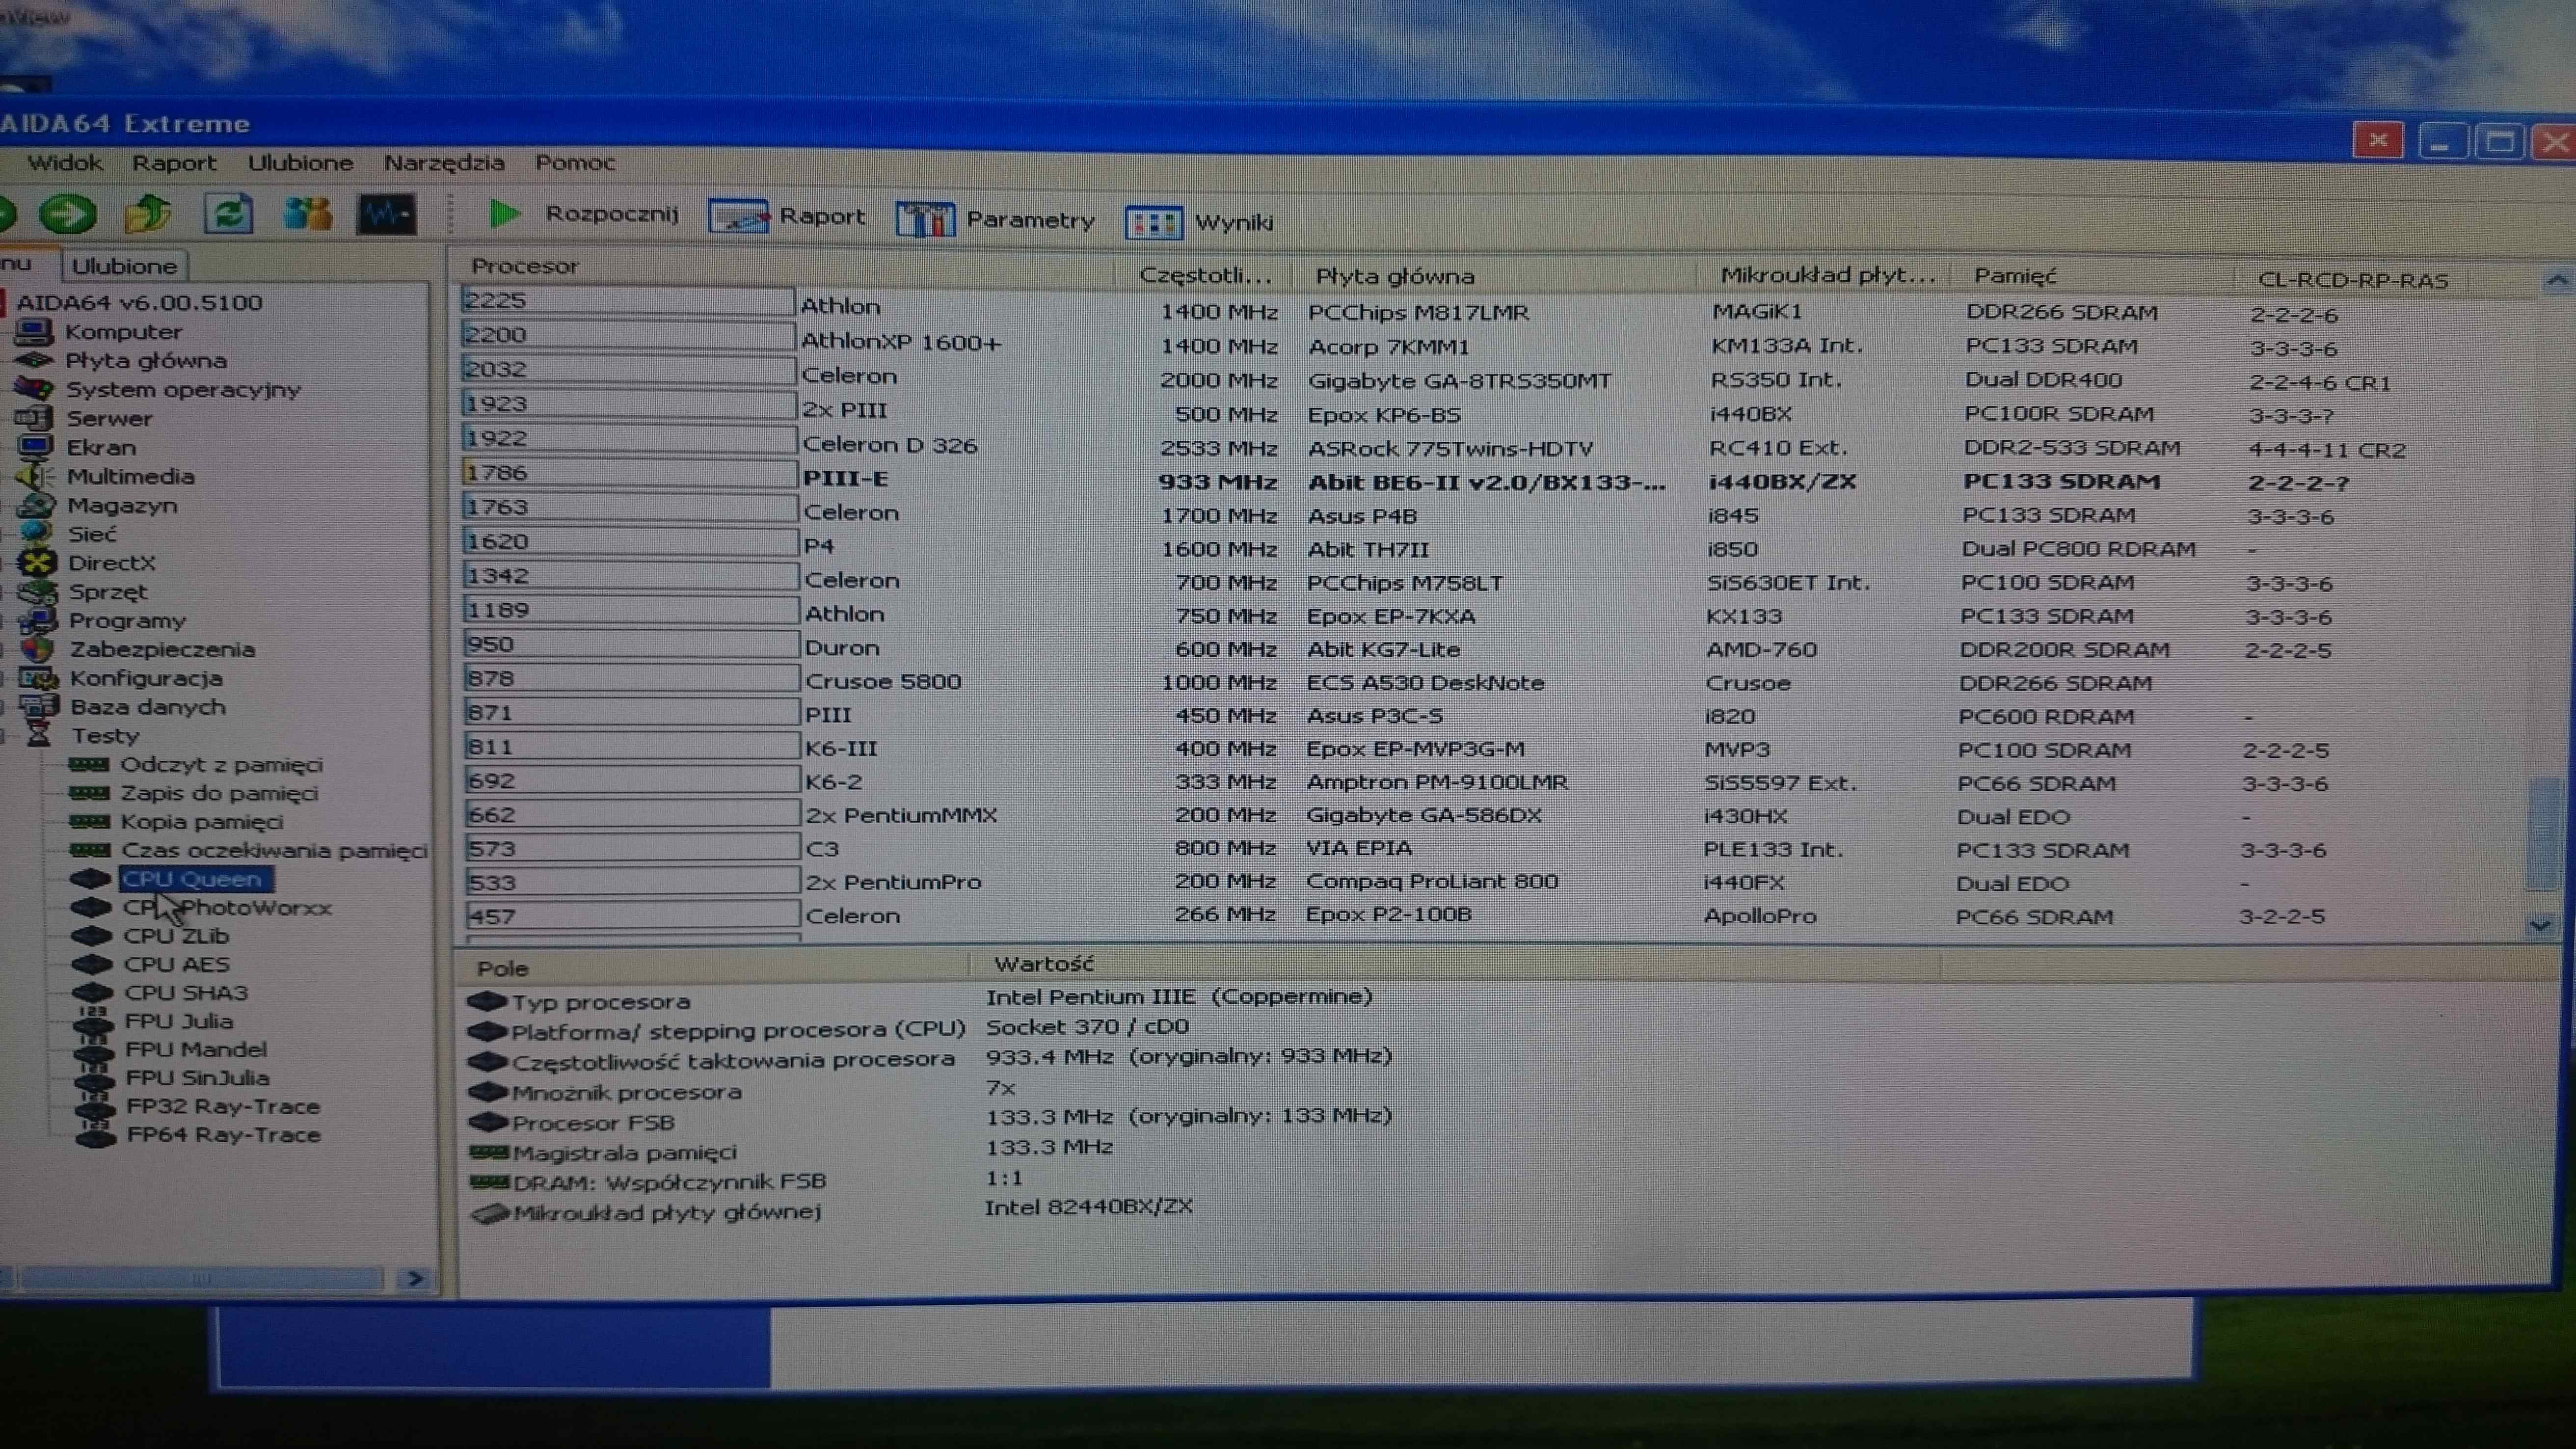
Task: Select FPU SinJulia benchmark
Action: [x=197, y=1079]
